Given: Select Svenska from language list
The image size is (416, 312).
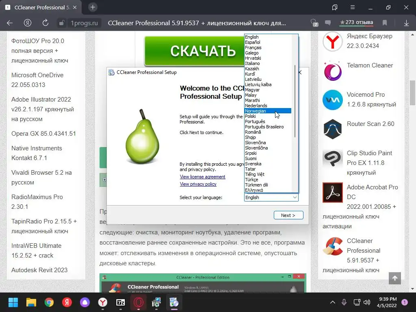Looking at the screenshot, I should (x=268, y=164).
